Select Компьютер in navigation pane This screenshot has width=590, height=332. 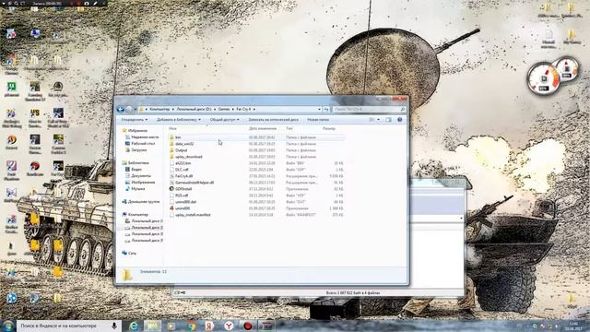(137, 215)
